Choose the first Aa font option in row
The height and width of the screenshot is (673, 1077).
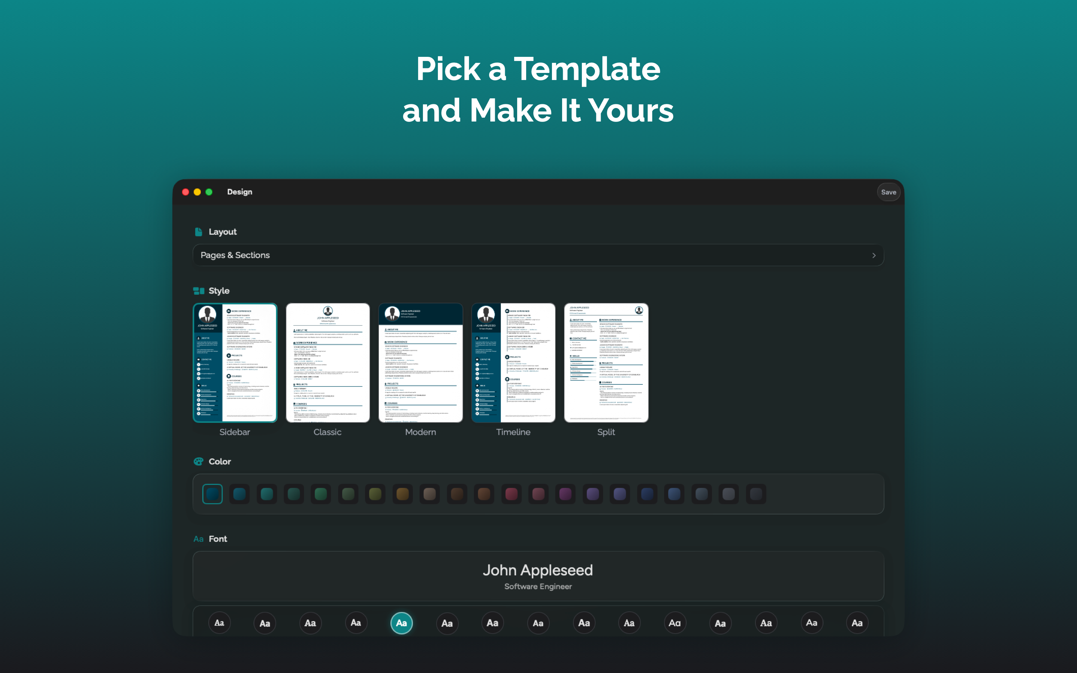(220, 623)
